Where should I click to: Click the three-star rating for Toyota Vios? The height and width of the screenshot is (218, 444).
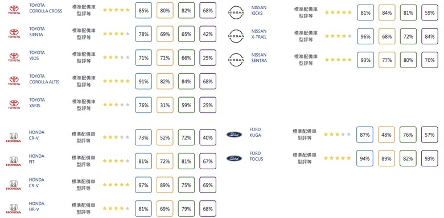pos(116,57)
